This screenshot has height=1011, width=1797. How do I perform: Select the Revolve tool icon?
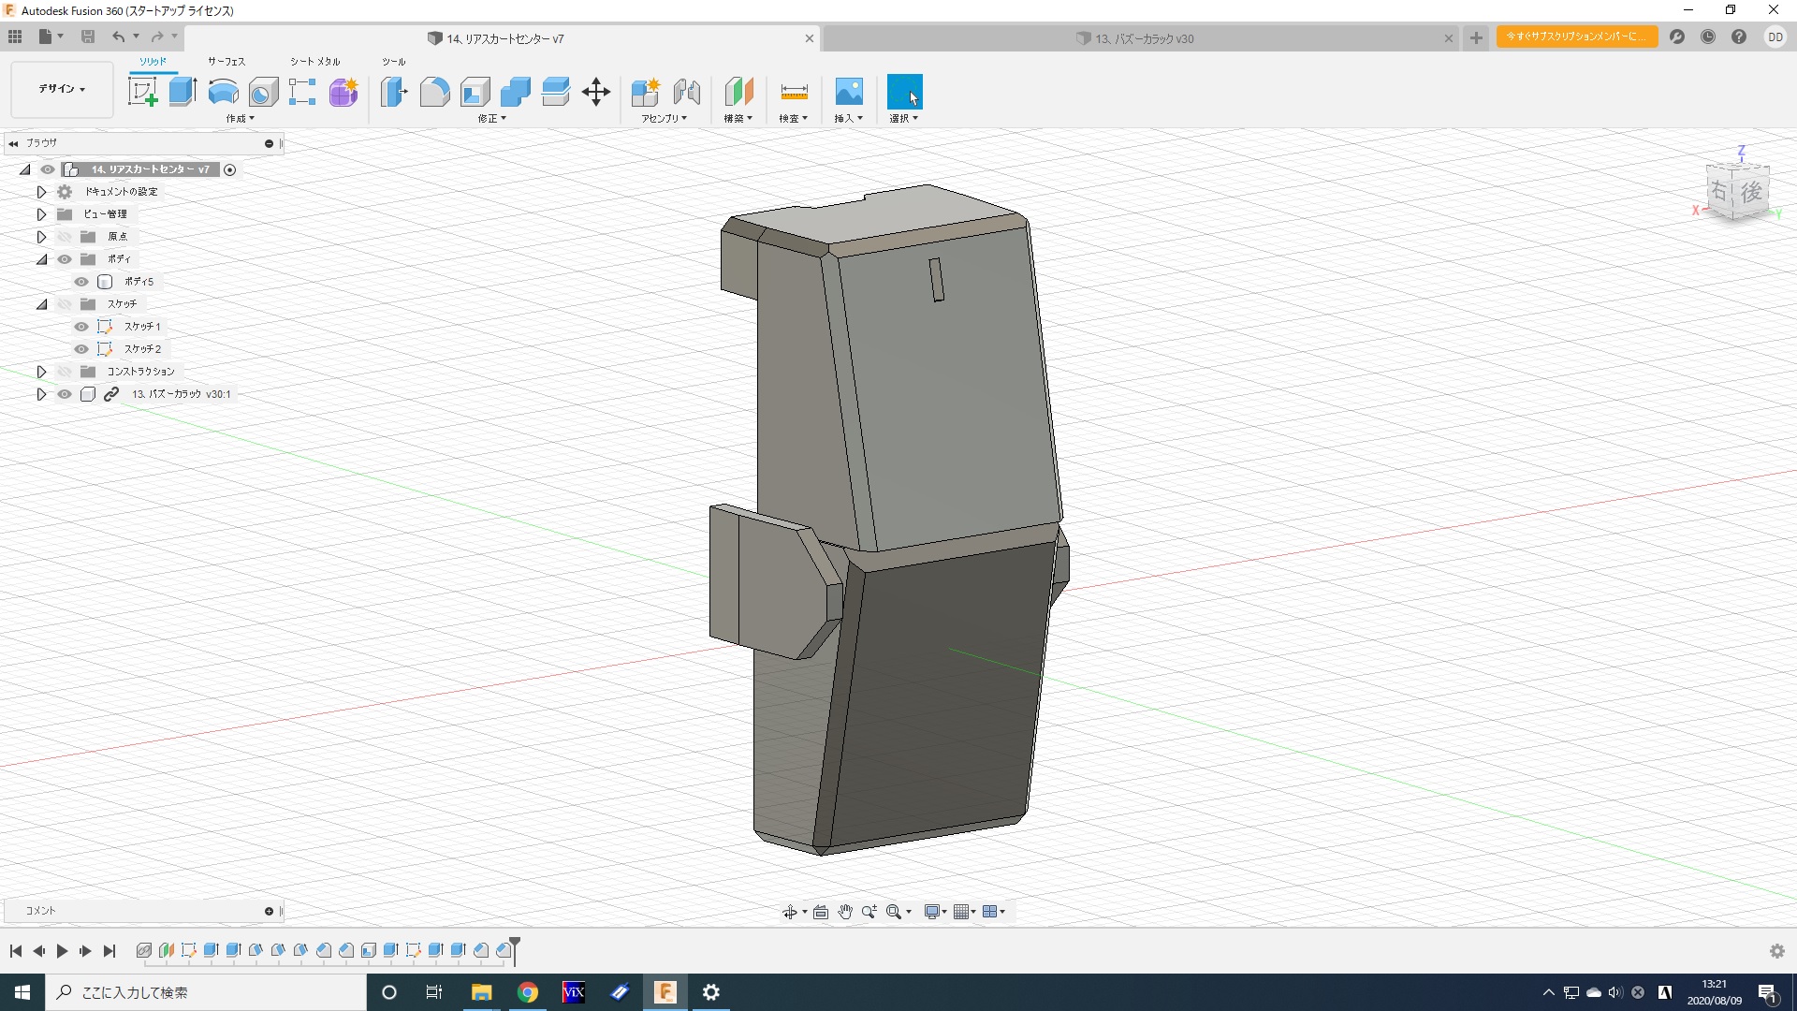(223, 92)
